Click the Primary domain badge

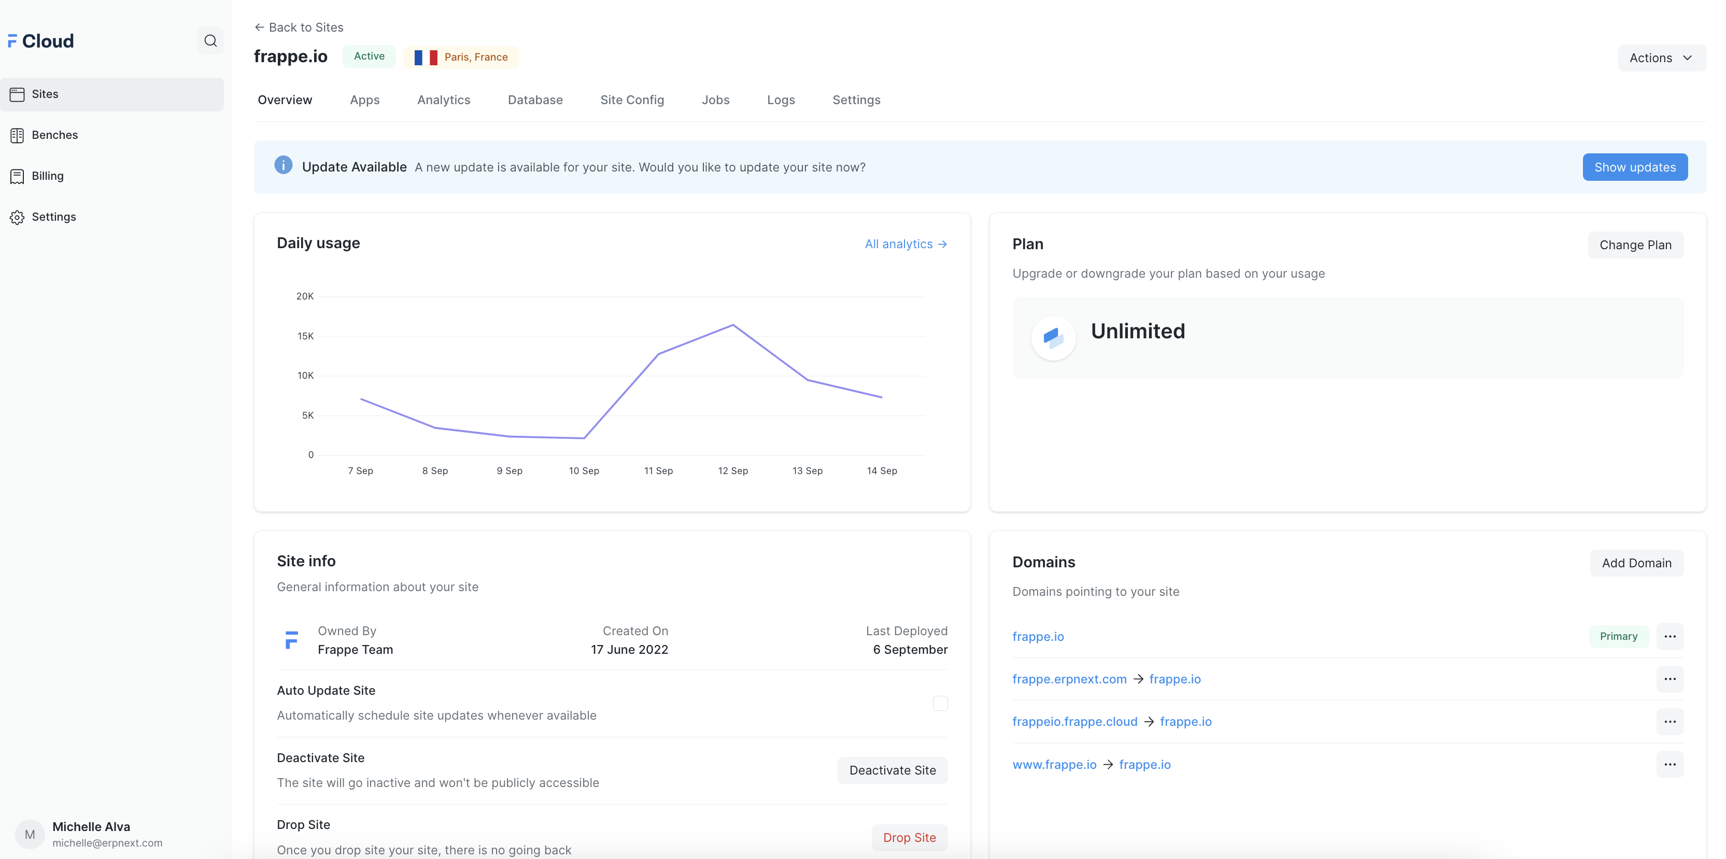pyautogui.click(x=1618, y=636)
